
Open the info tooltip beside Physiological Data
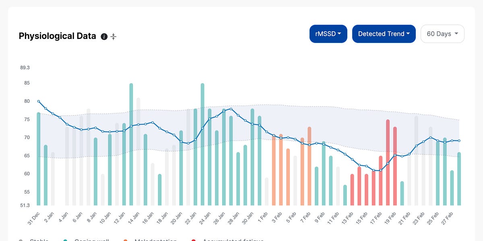coord(104,36)
